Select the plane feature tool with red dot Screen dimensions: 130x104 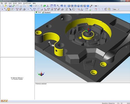tap(12, 9)
